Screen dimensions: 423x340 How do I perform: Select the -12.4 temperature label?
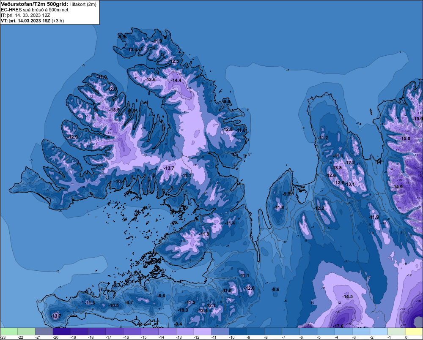[x=202, y=310]
